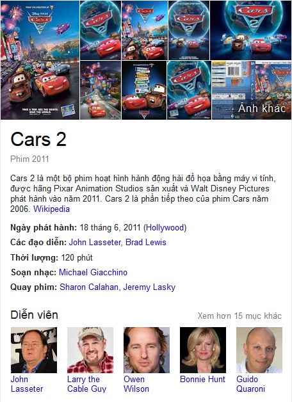Open the Wikipedia link in description
Image resolution: width=292 pixels, height=402 pixels.
point(51,209)
